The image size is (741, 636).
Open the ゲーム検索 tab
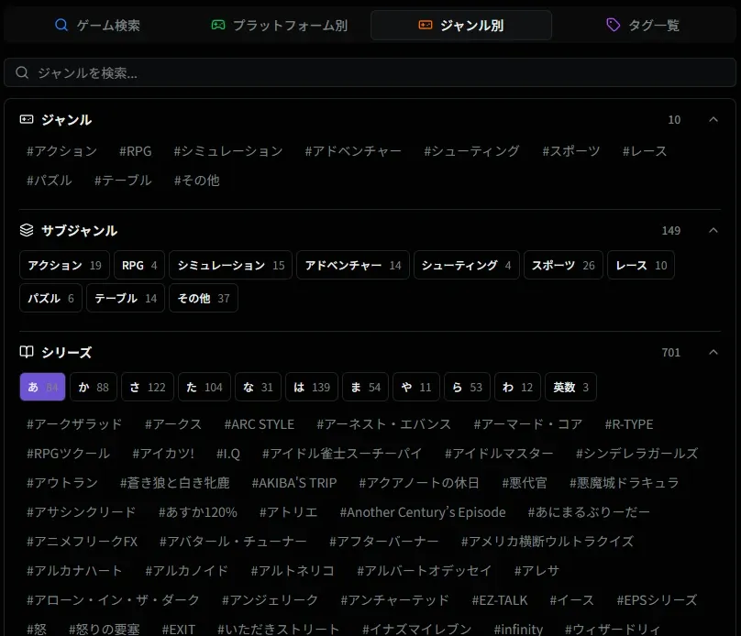coord(97,25)
